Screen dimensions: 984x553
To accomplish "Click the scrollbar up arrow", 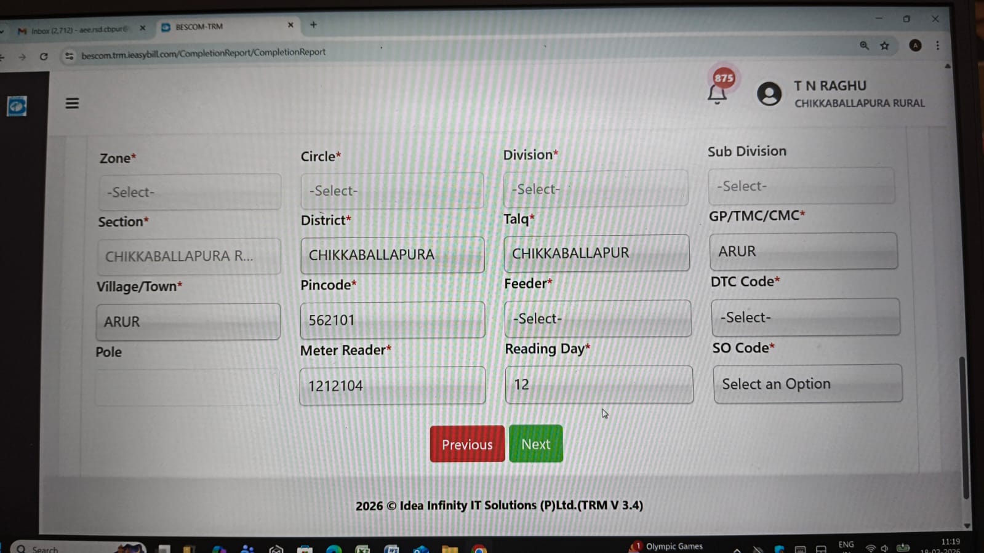I will click(x=948, y=66).
